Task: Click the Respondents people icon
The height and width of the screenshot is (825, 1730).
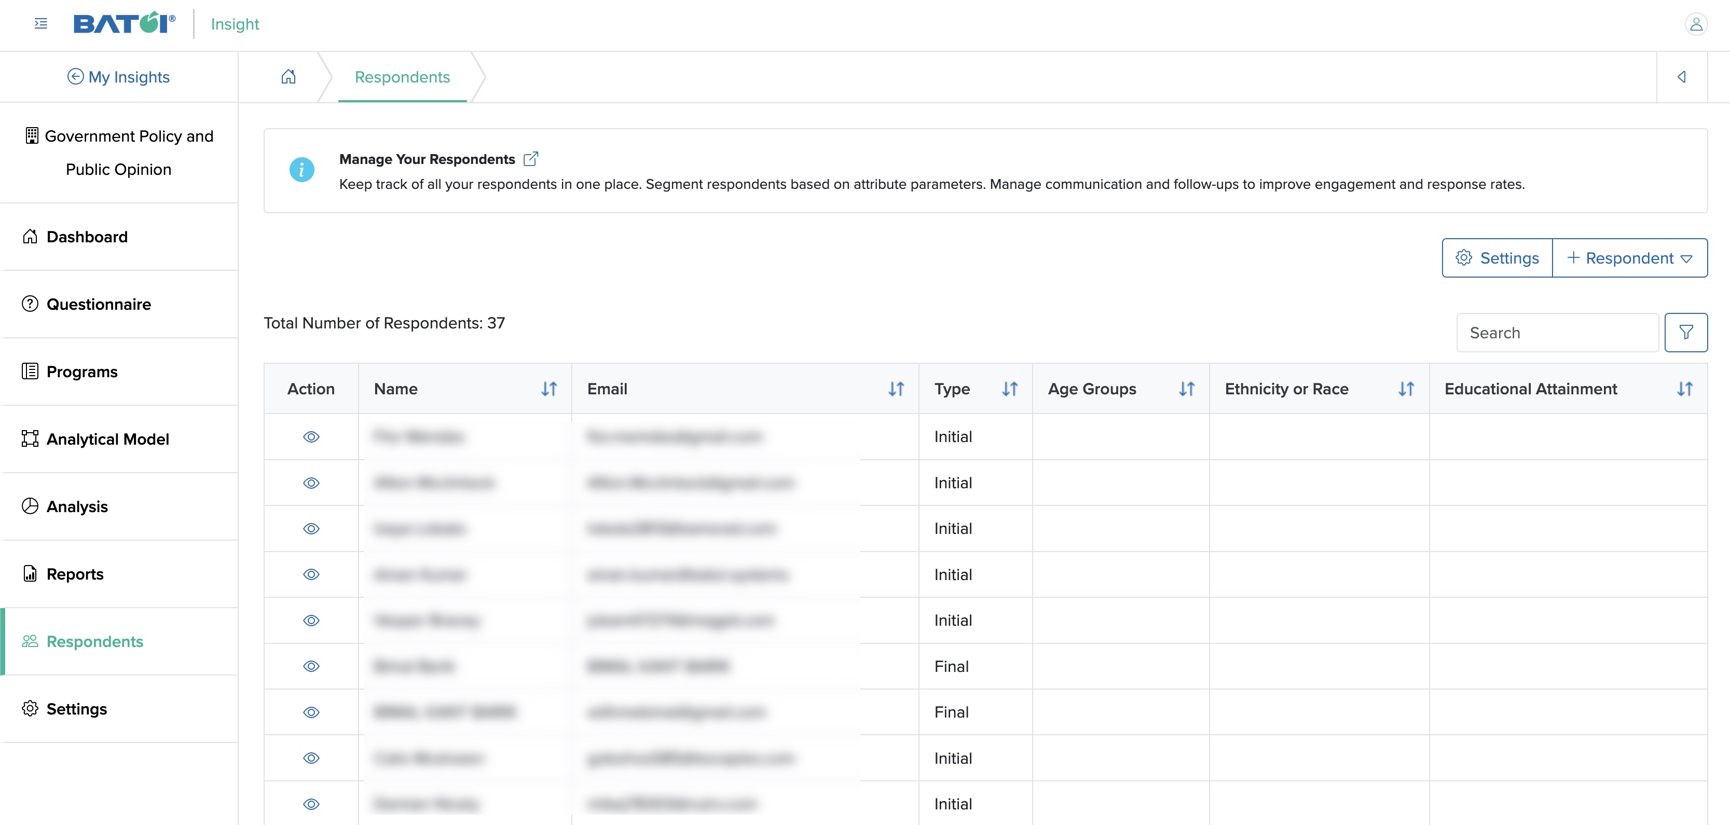Action: (30, 641)
